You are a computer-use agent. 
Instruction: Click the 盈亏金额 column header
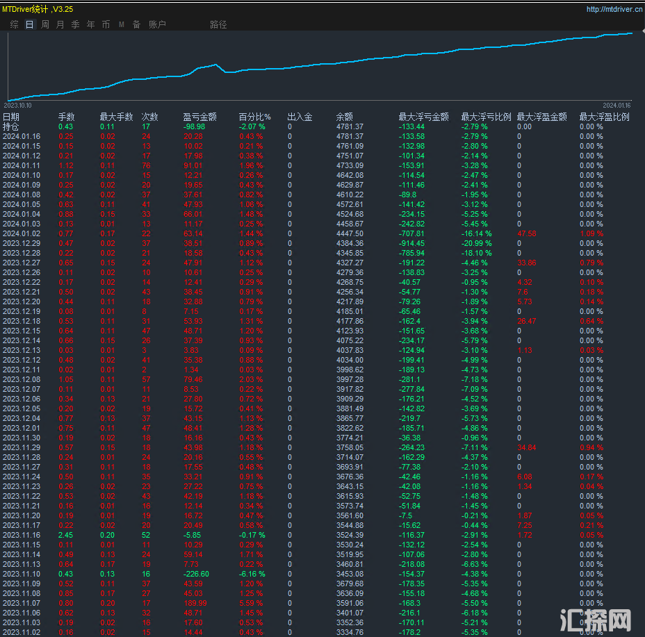coord(199,117)
